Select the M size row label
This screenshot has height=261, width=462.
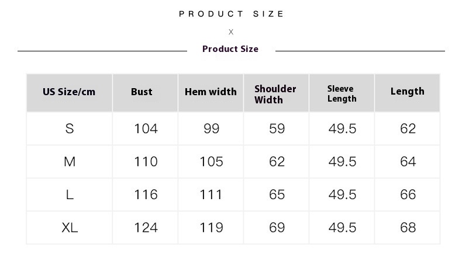click(x=70, y=162)
